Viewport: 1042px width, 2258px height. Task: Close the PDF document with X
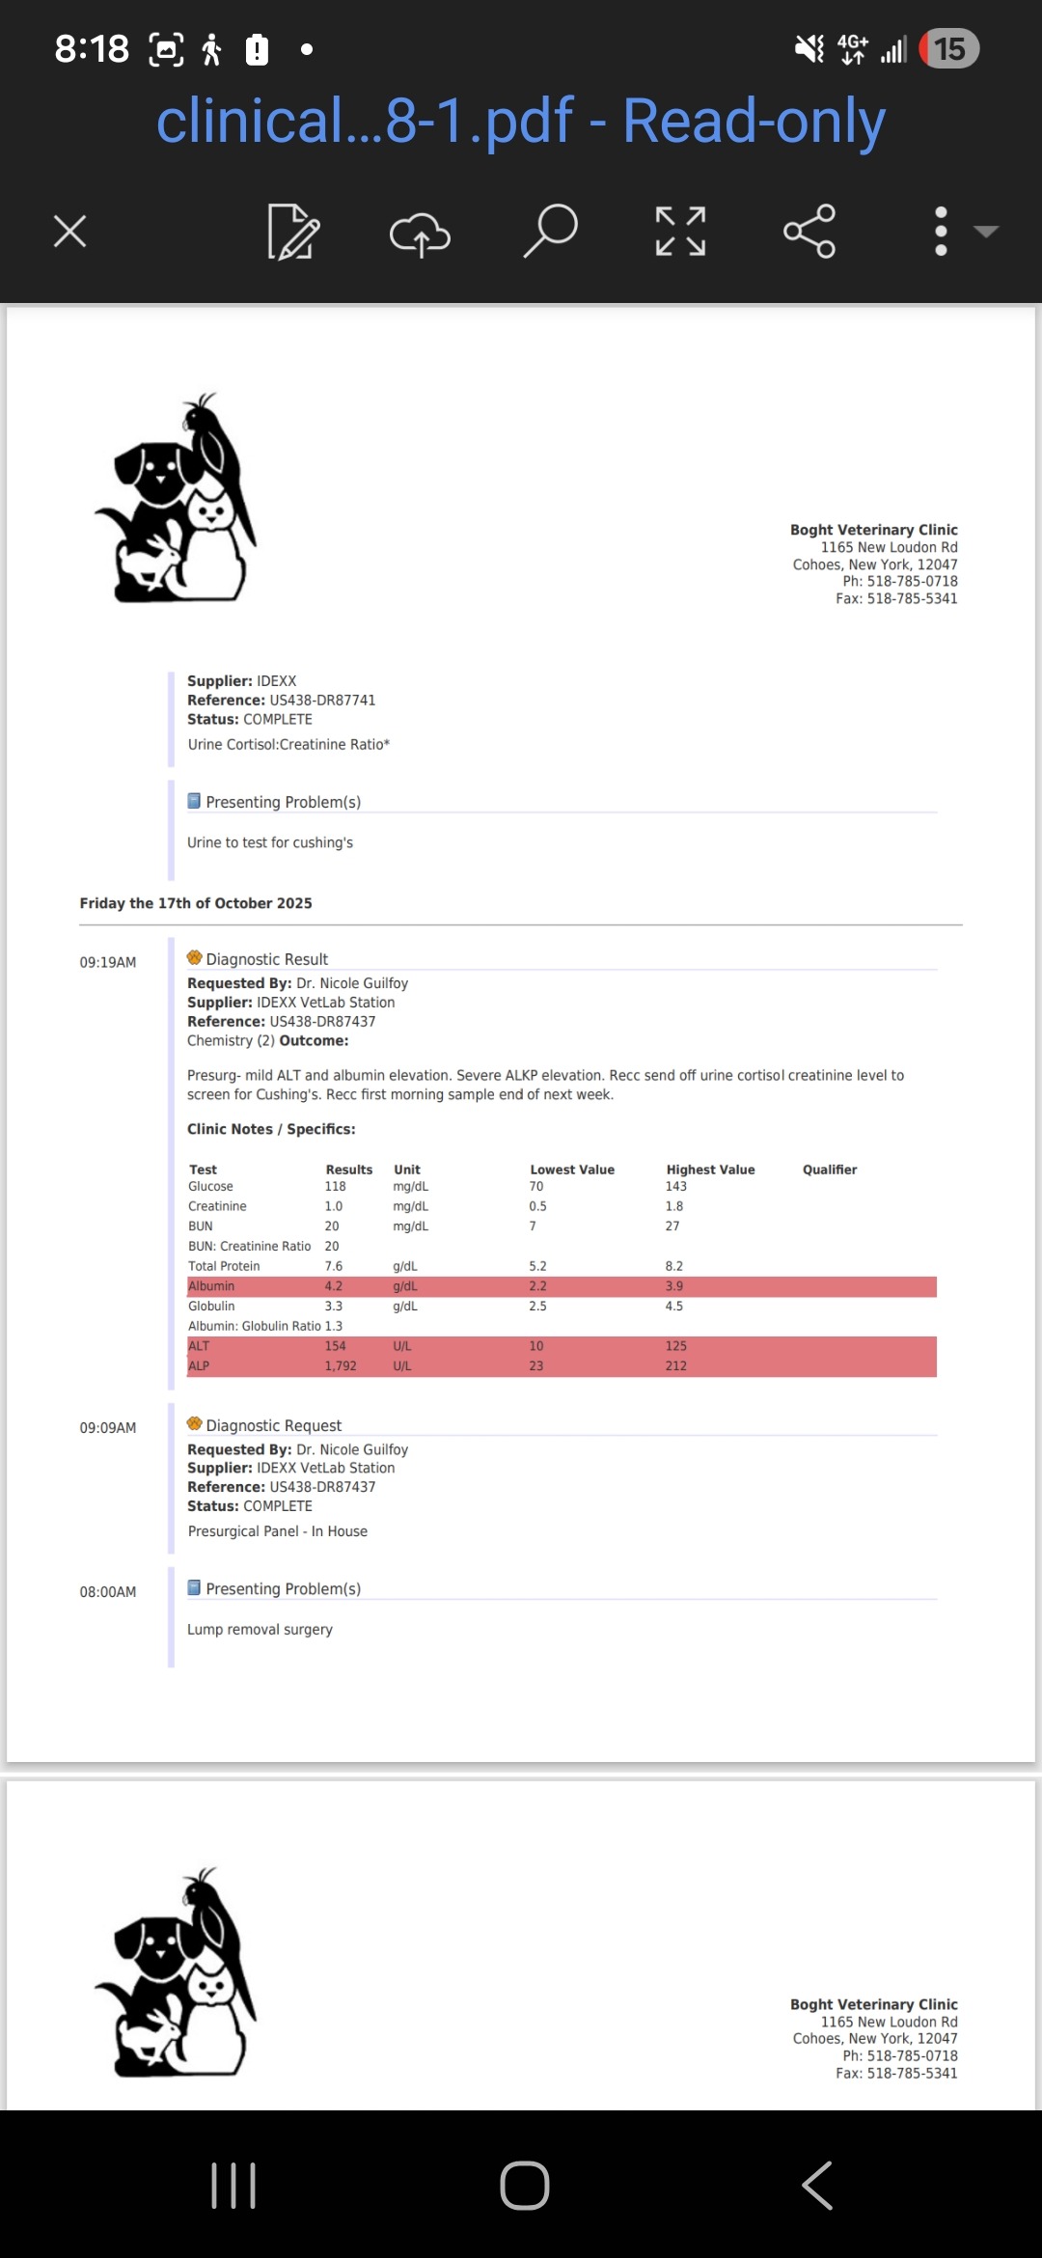[x=70, y=232]
